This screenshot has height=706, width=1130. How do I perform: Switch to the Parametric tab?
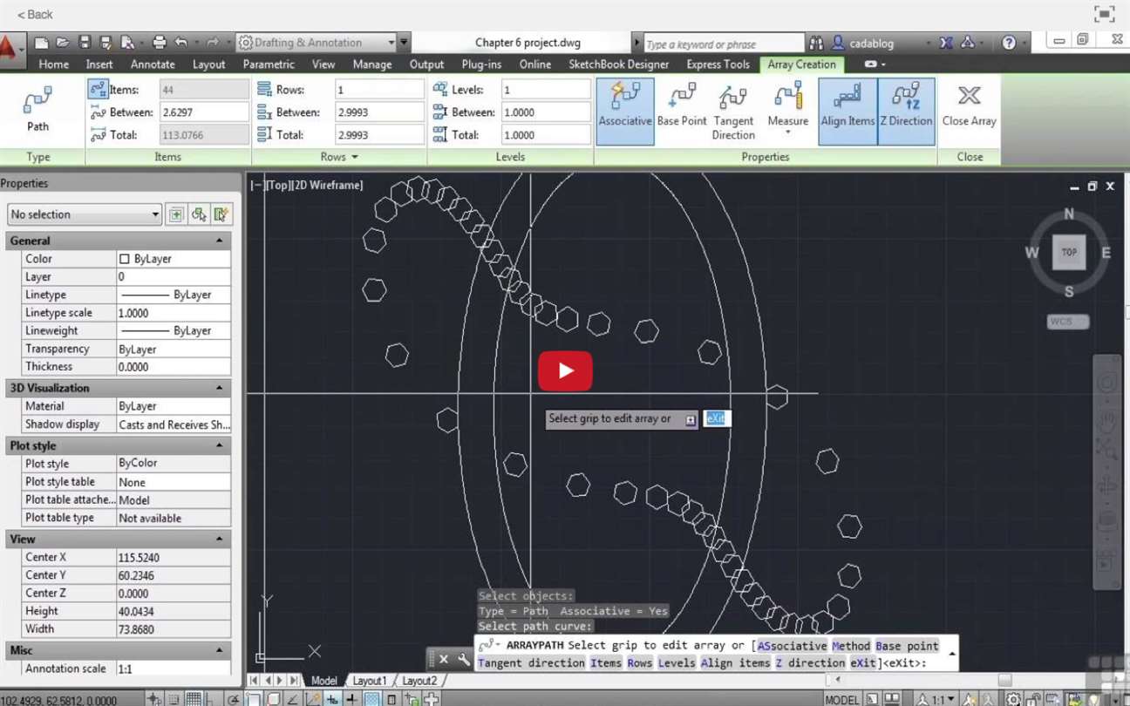tap(269, 64)
